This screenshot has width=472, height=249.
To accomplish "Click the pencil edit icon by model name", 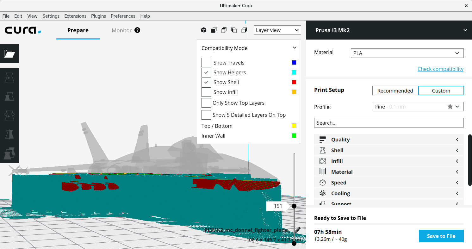I will click(298, 230).
